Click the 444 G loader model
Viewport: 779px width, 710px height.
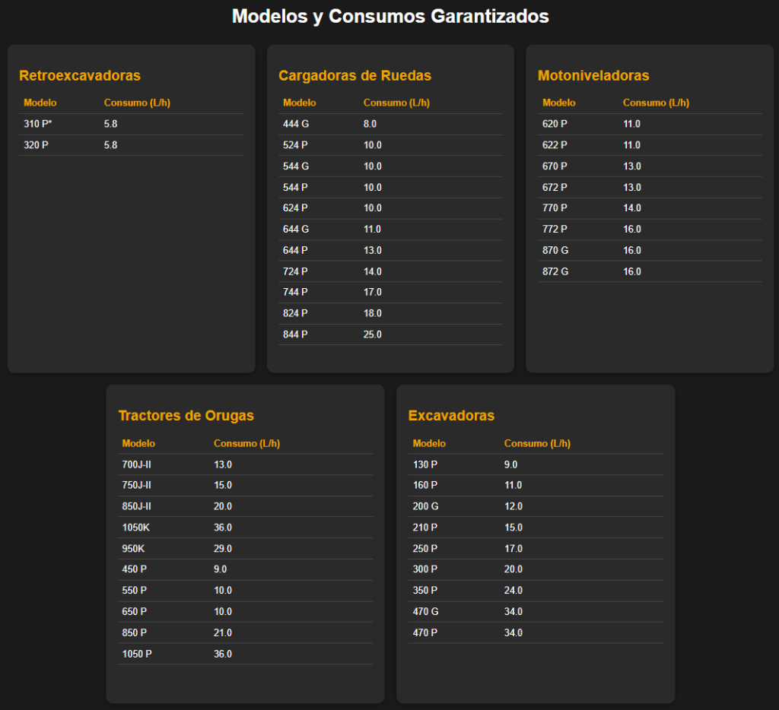[296, 124]
